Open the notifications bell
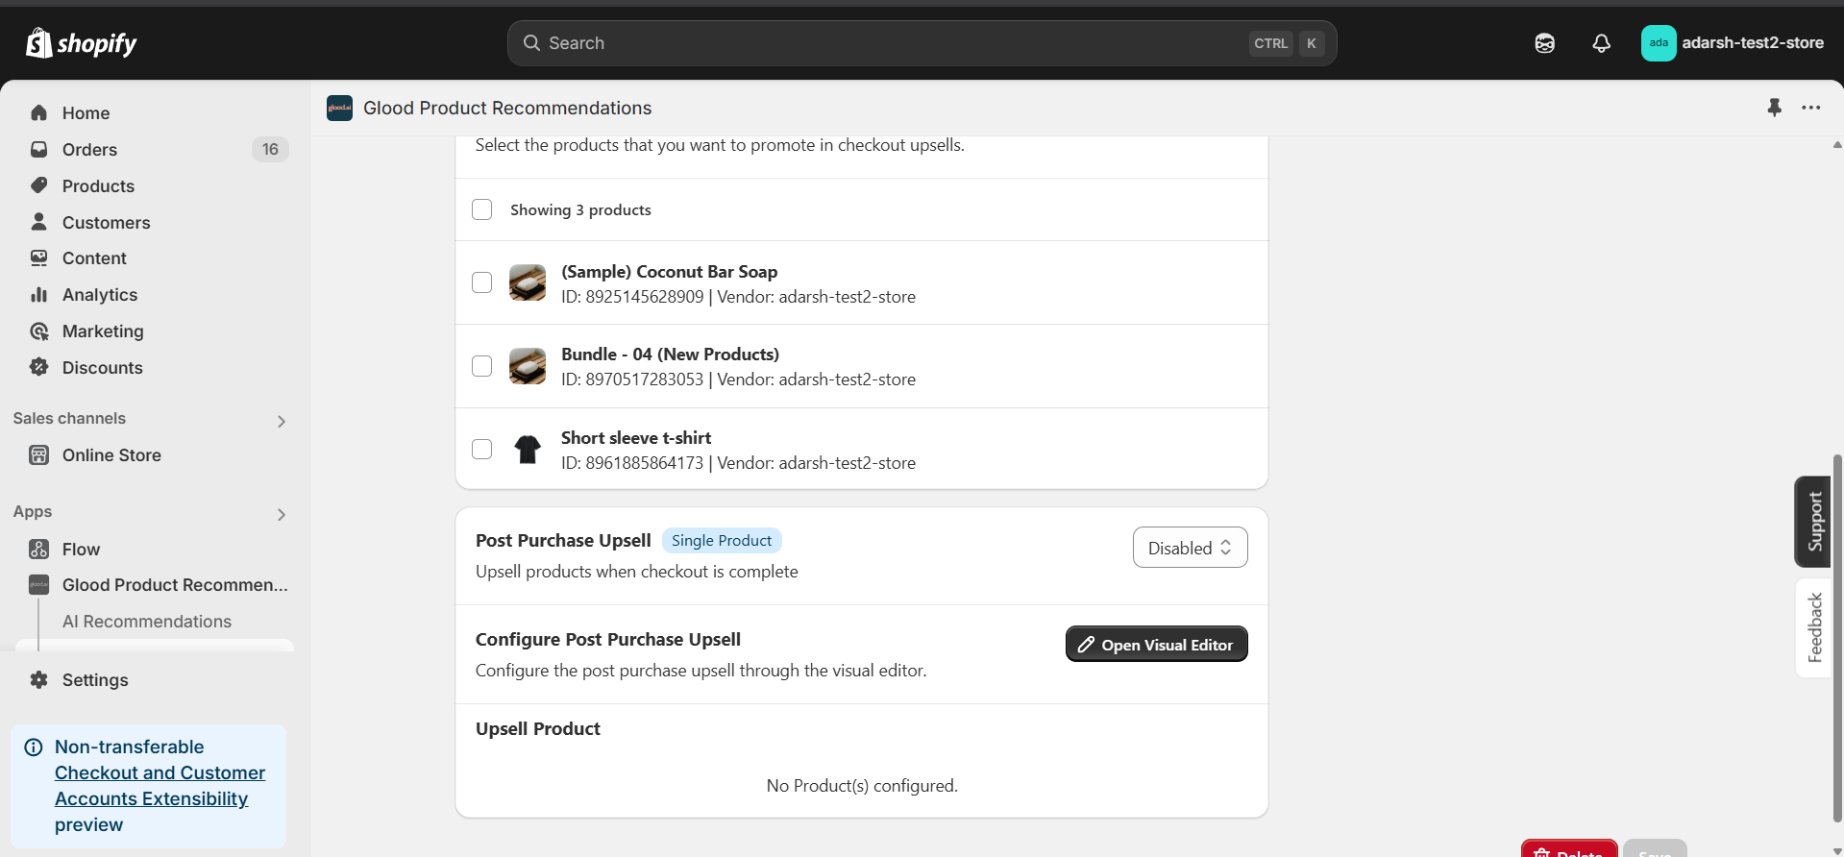Image resolution: width=1844 pixels, height=857 pixels. (x=1601, y=43)
